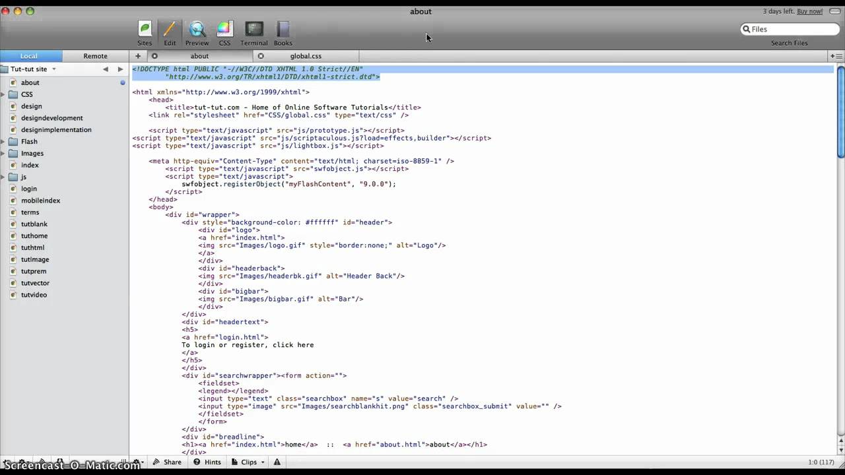Open the Hints panel
845x475 pixels.
tap(207, 462)
